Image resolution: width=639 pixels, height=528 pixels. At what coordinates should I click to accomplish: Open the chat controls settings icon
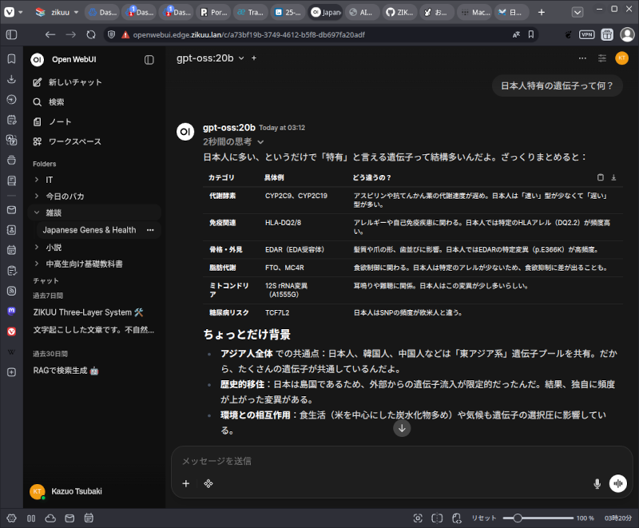pyautogui.click(x=602, y=58)
